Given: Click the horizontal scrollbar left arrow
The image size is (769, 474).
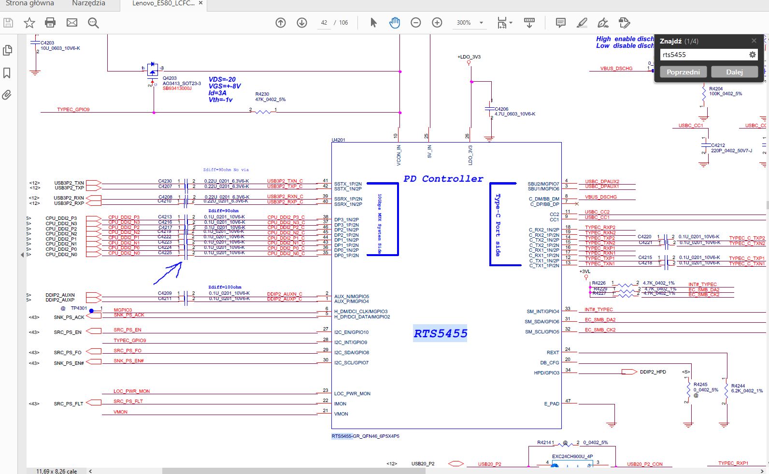Looking at the screenshot, I should tap(90, 471).
